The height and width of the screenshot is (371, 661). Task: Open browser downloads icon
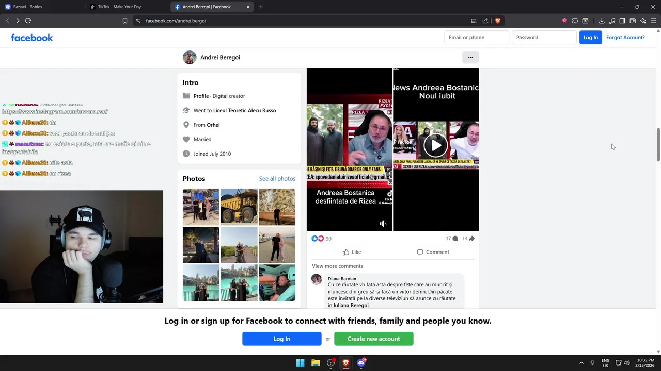[602, 21]
